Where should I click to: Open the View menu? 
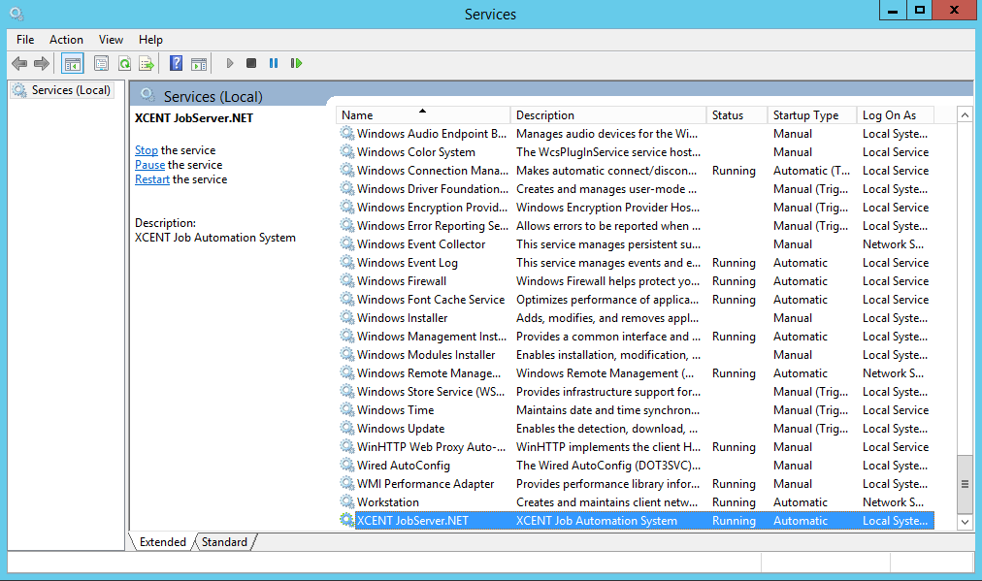coord(111,40)
